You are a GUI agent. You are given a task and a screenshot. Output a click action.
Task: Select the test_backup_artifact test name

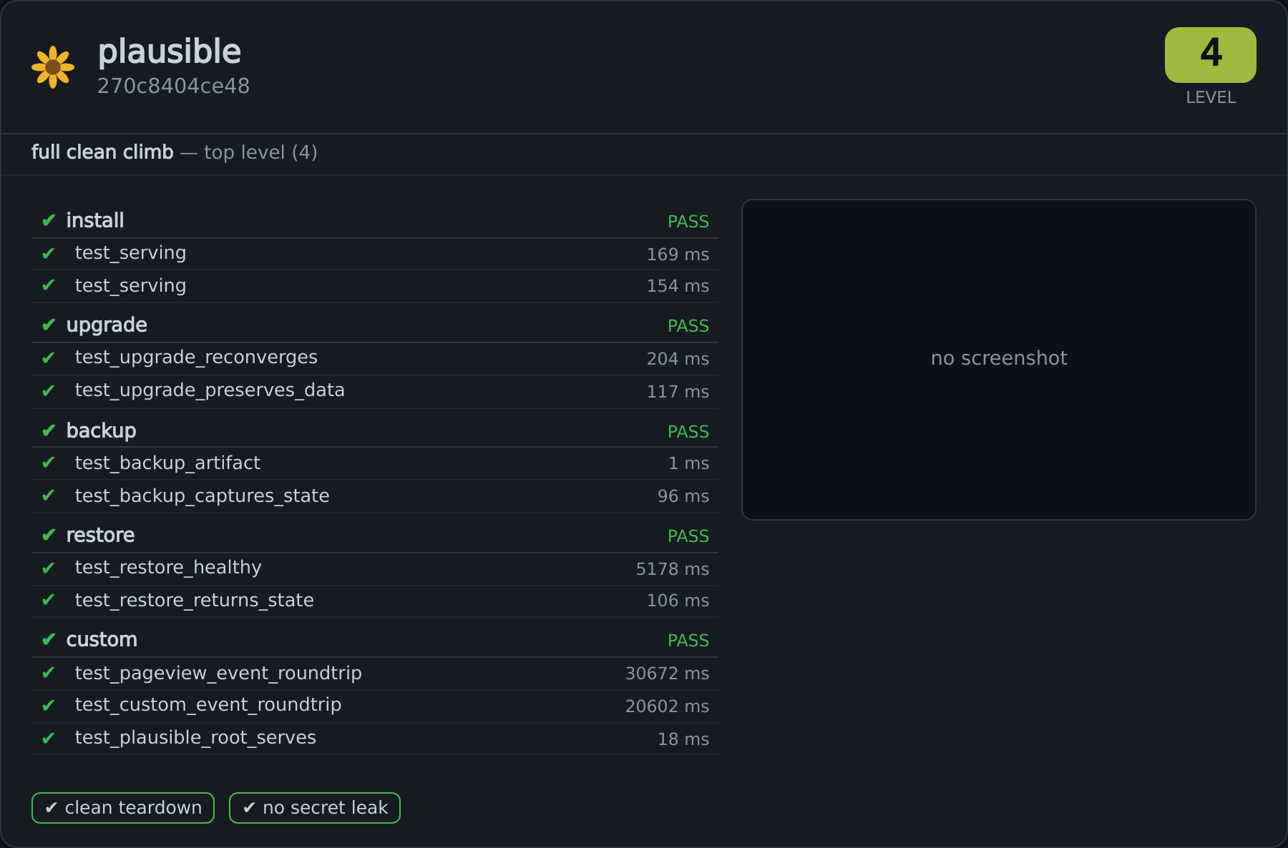(167, 463)
